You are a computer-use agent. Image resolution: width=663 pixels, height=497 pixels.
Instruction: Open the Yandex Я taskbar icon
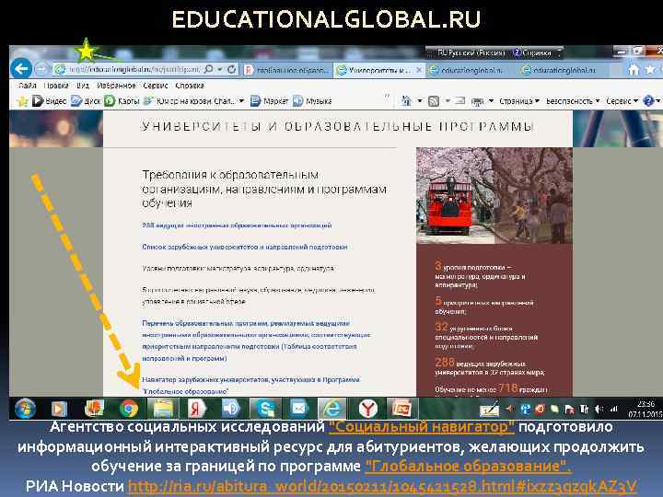click(197, 409)
